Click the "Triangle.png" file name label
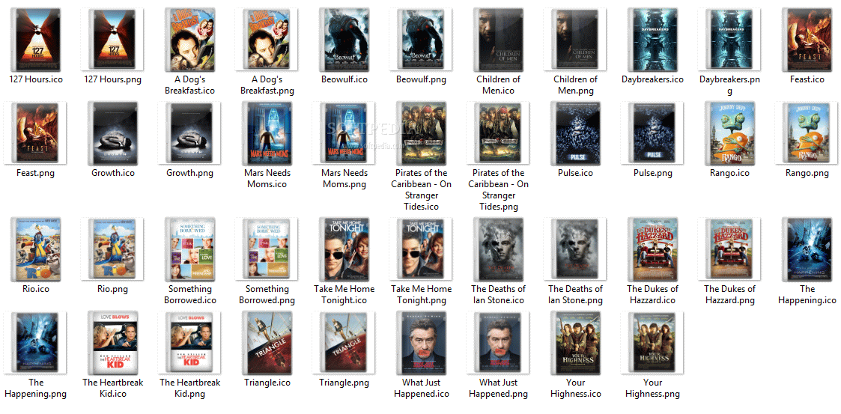841x414 pixels. tap(344, 383)
